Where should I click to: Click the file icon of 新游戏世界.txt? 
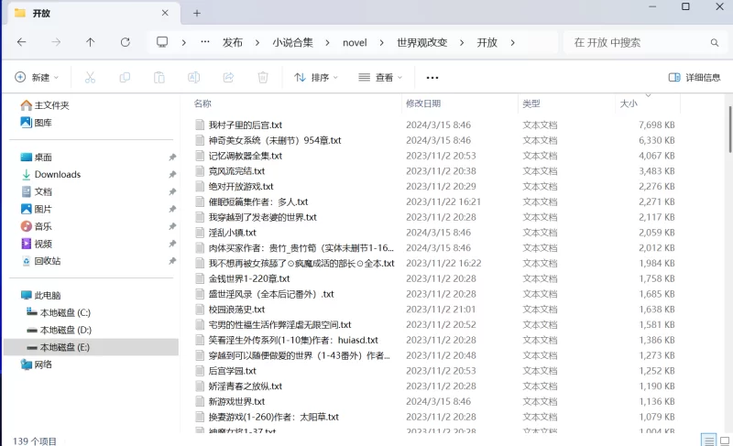tap(200, 402)
